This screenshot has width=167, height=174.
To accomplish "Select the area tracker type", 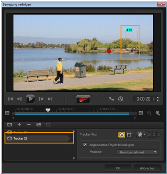I will click(x=129, y=135).
